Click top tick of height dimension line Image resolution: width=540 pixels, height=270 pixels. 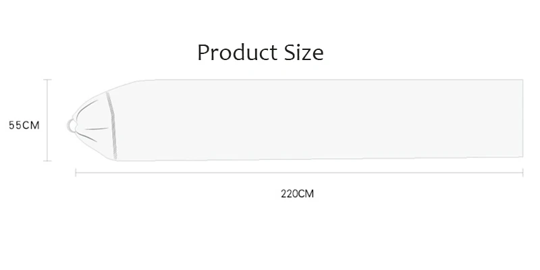[47, 80]
